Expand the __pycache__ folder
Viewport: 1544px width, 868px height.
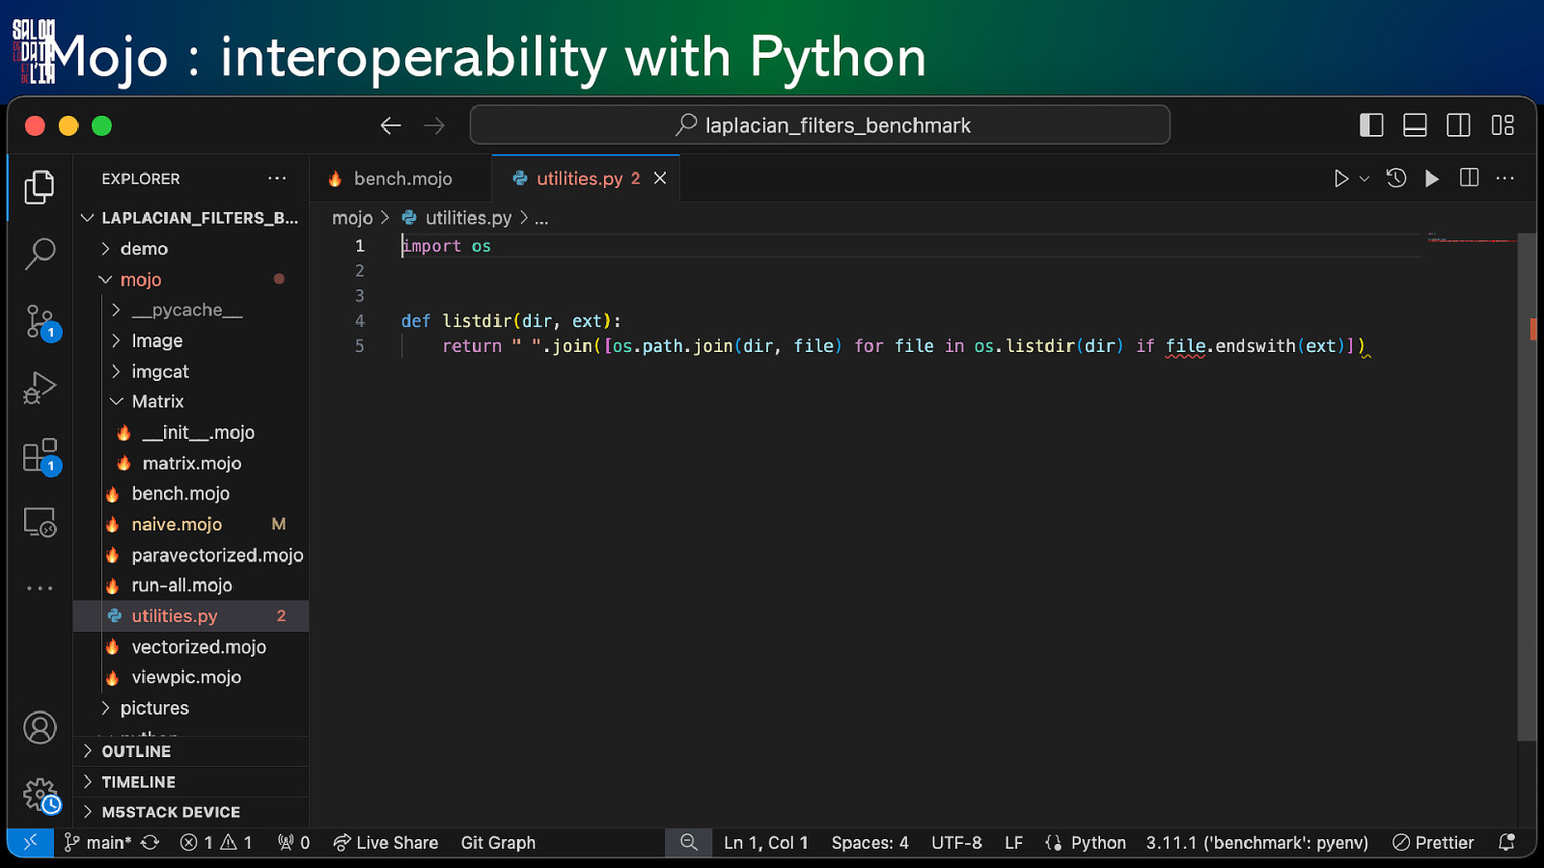pyautogui.click(x=191, y=310)
